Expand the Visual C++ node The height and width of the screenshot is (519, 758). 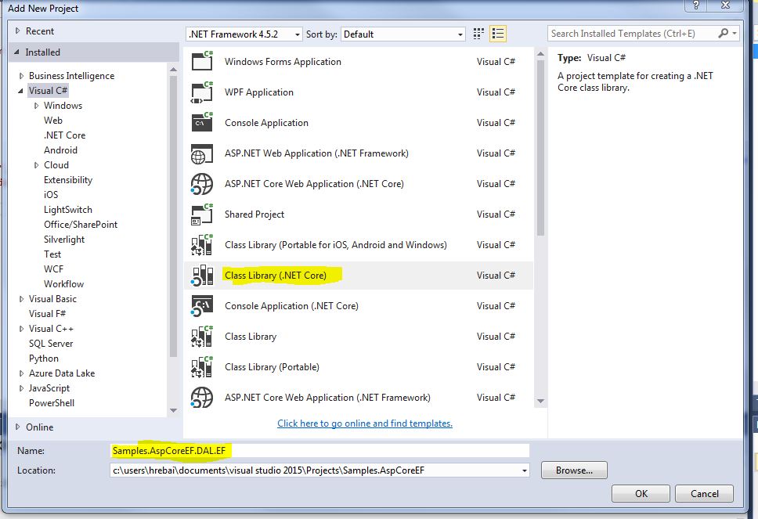21,329
